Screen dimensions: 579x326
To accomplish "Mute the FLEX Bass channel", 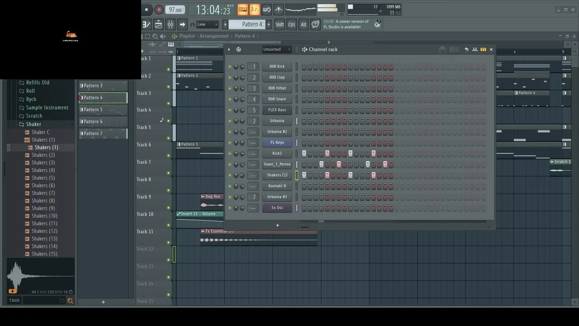I will coord(230,110).
